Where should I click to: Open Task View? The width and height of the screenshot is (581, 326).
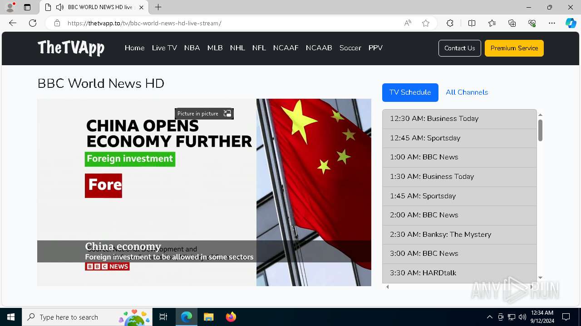[163, 317]
